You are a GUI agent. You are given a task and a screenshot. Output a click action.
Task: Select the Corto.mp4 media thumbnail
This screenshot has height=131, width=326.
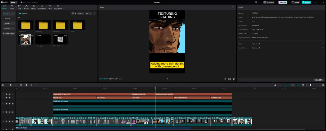[26, 39]
